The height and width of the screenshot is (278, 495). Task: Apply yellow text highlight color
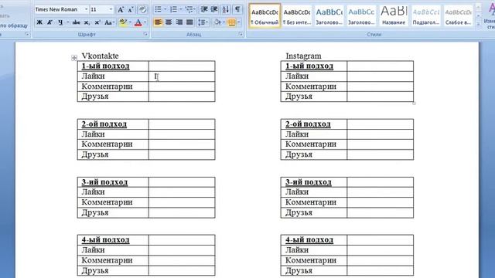tap(123, 22)
